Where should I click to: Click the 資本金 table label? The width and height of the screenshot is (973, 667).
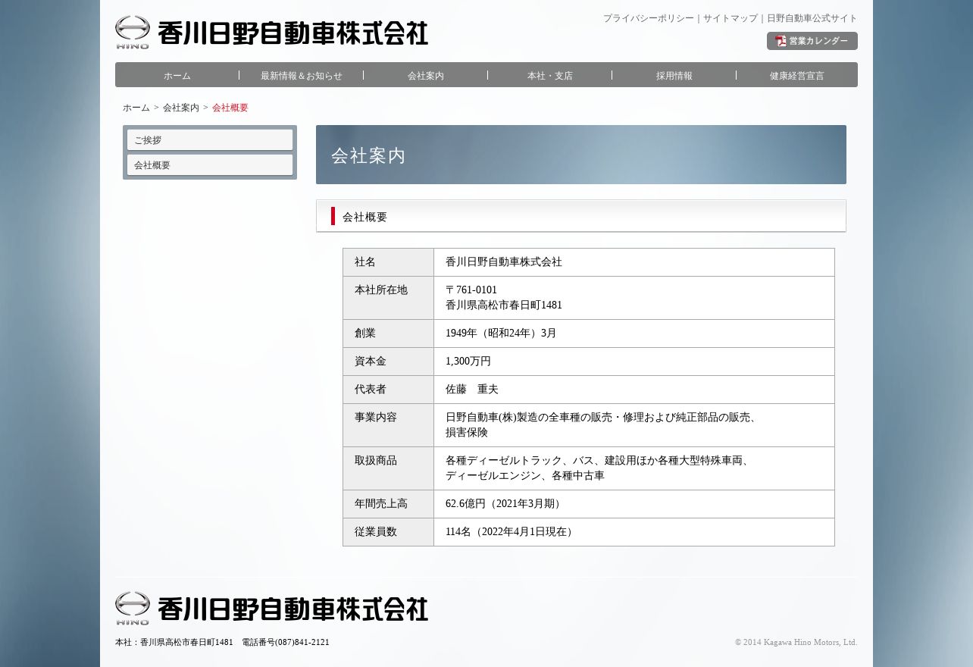[371, 362]
